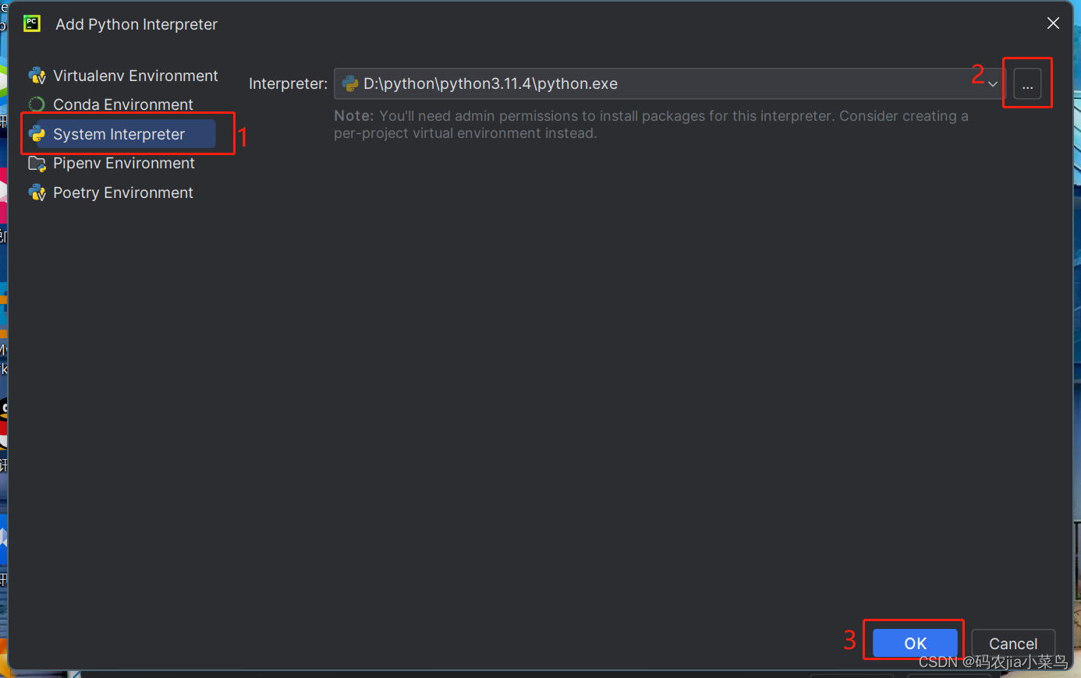
Task: Click the Interpreter: label
Action: tap(288, 83)
